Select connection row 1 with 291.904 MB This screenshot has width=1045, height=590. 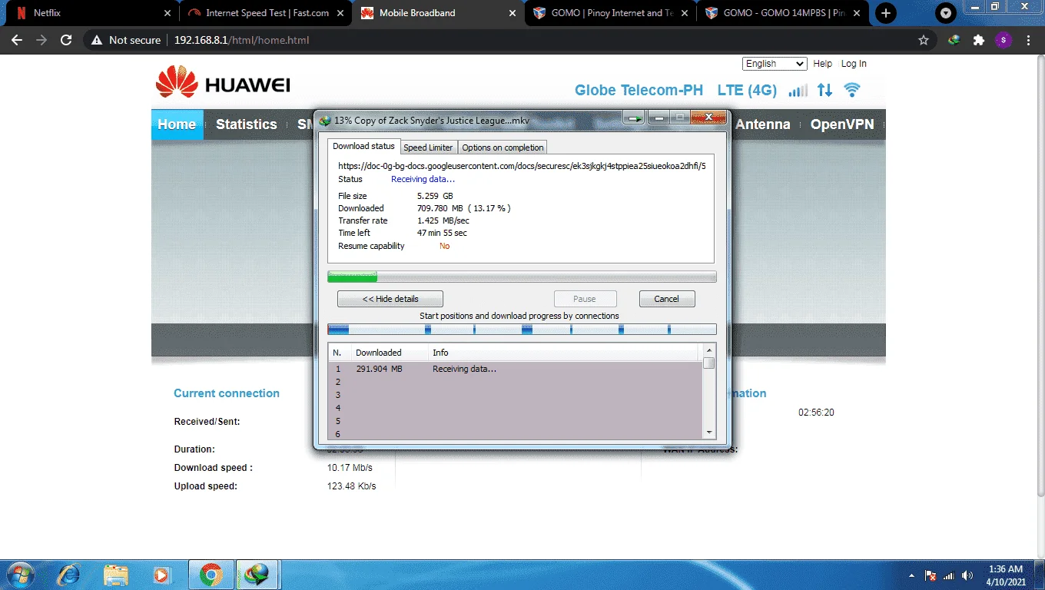[x=516, y=369]
